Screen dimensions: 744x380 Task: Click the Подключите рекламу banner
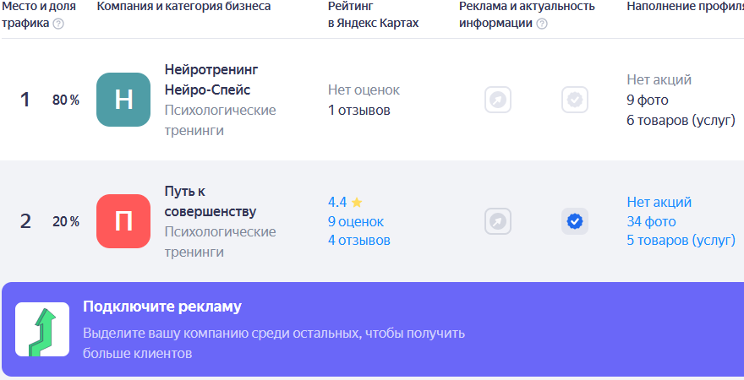(372, 329)
